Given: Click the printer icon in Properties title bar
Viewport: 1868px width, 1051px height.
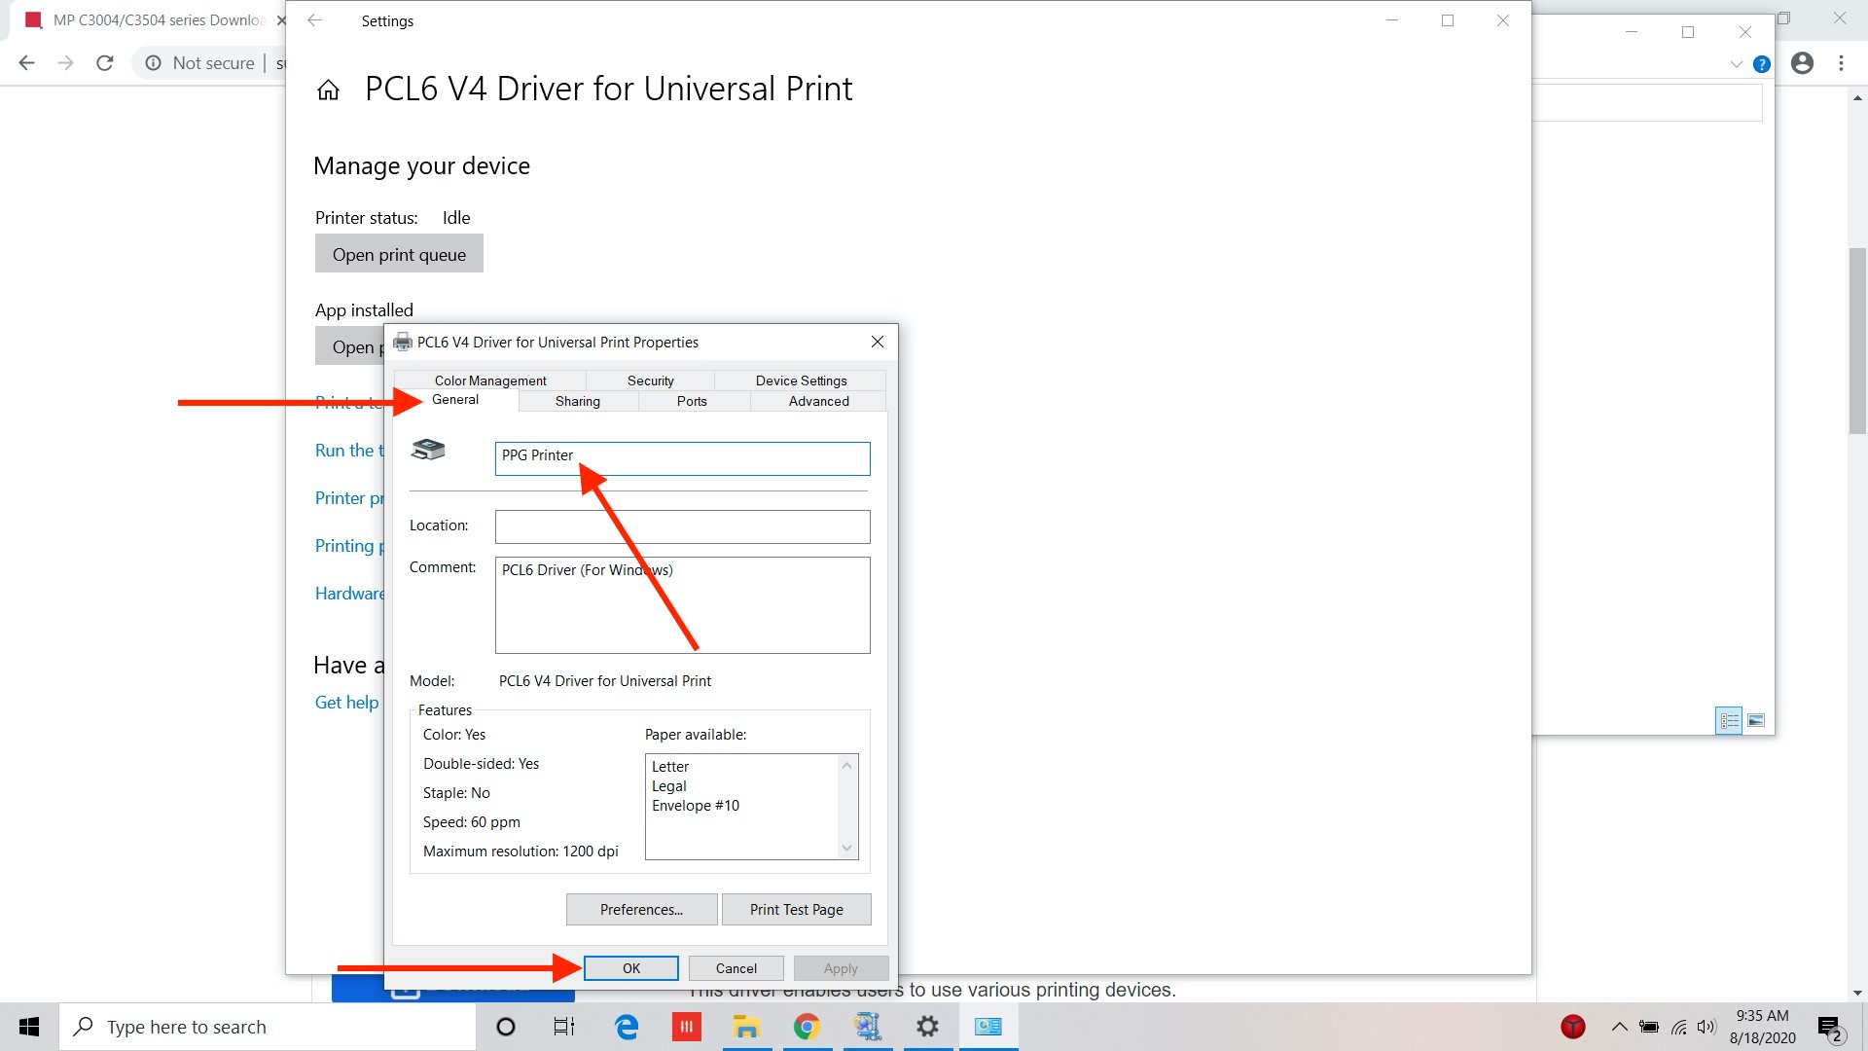Looking at the screenshot, I should [403, 342].
